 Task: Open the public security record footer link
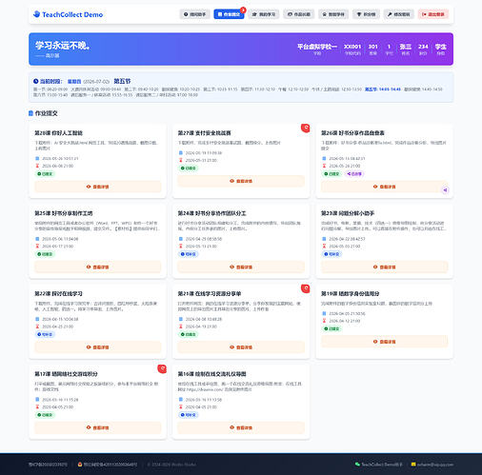[108, 465]
